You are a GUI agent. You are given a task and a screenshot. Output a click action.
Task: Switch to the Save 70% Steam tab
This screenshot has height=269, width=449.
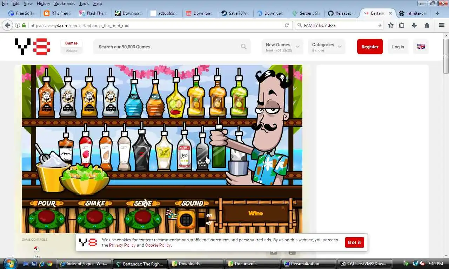[235, 13]
